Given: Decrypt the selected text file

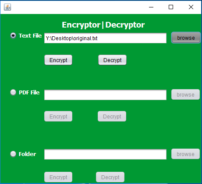Looking at the screenshot, I should (112, 60).
